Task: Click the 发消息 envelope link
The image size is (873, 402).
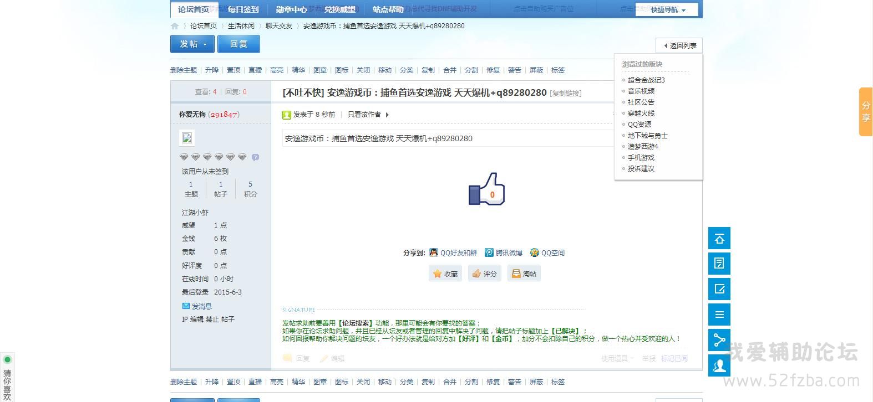Action: [x=197, y=306]
